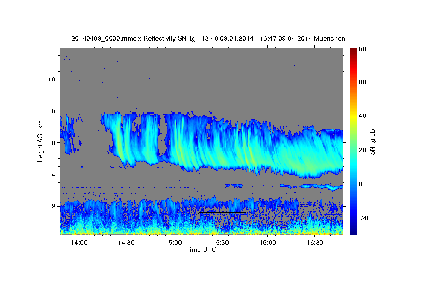Click the 4 km height tick label
This screenshot has height=282, width=424.
click(x=54, y=174)
